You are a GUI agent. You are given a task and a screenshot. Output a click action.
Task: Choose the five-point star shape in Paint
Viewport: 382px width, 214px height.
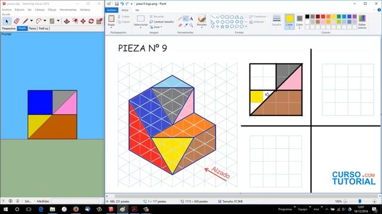click(x=222, y=26)
